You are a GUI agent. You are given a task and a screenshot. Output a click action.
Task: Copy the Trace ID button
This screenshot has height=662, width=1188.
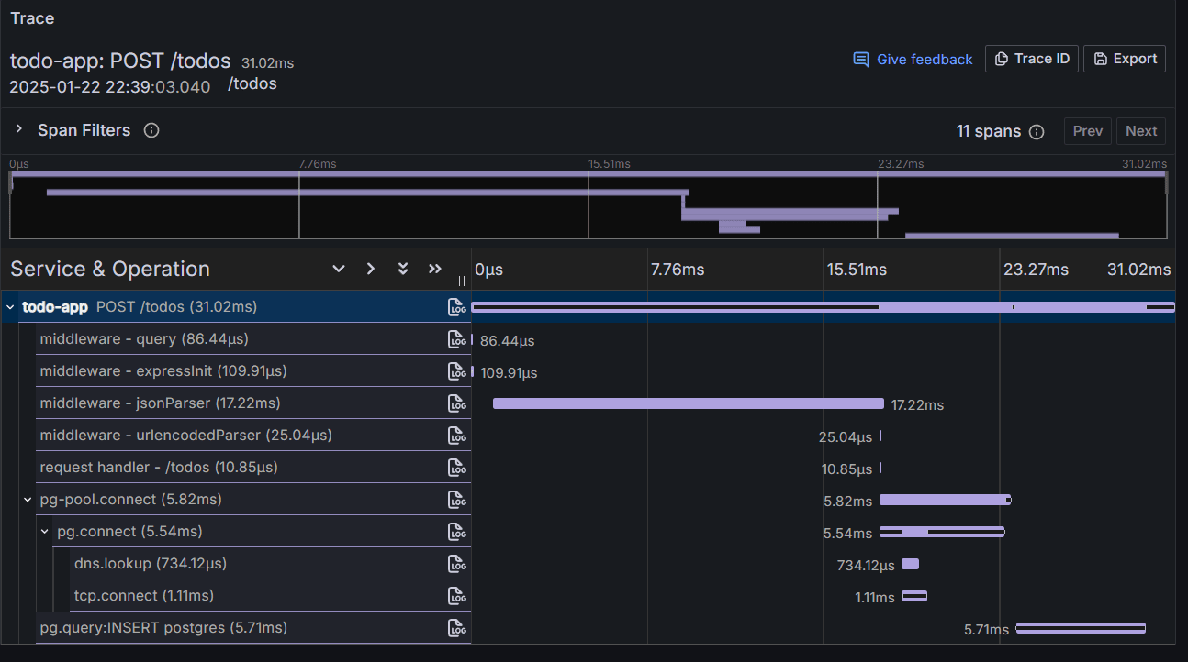[1032, 59]
